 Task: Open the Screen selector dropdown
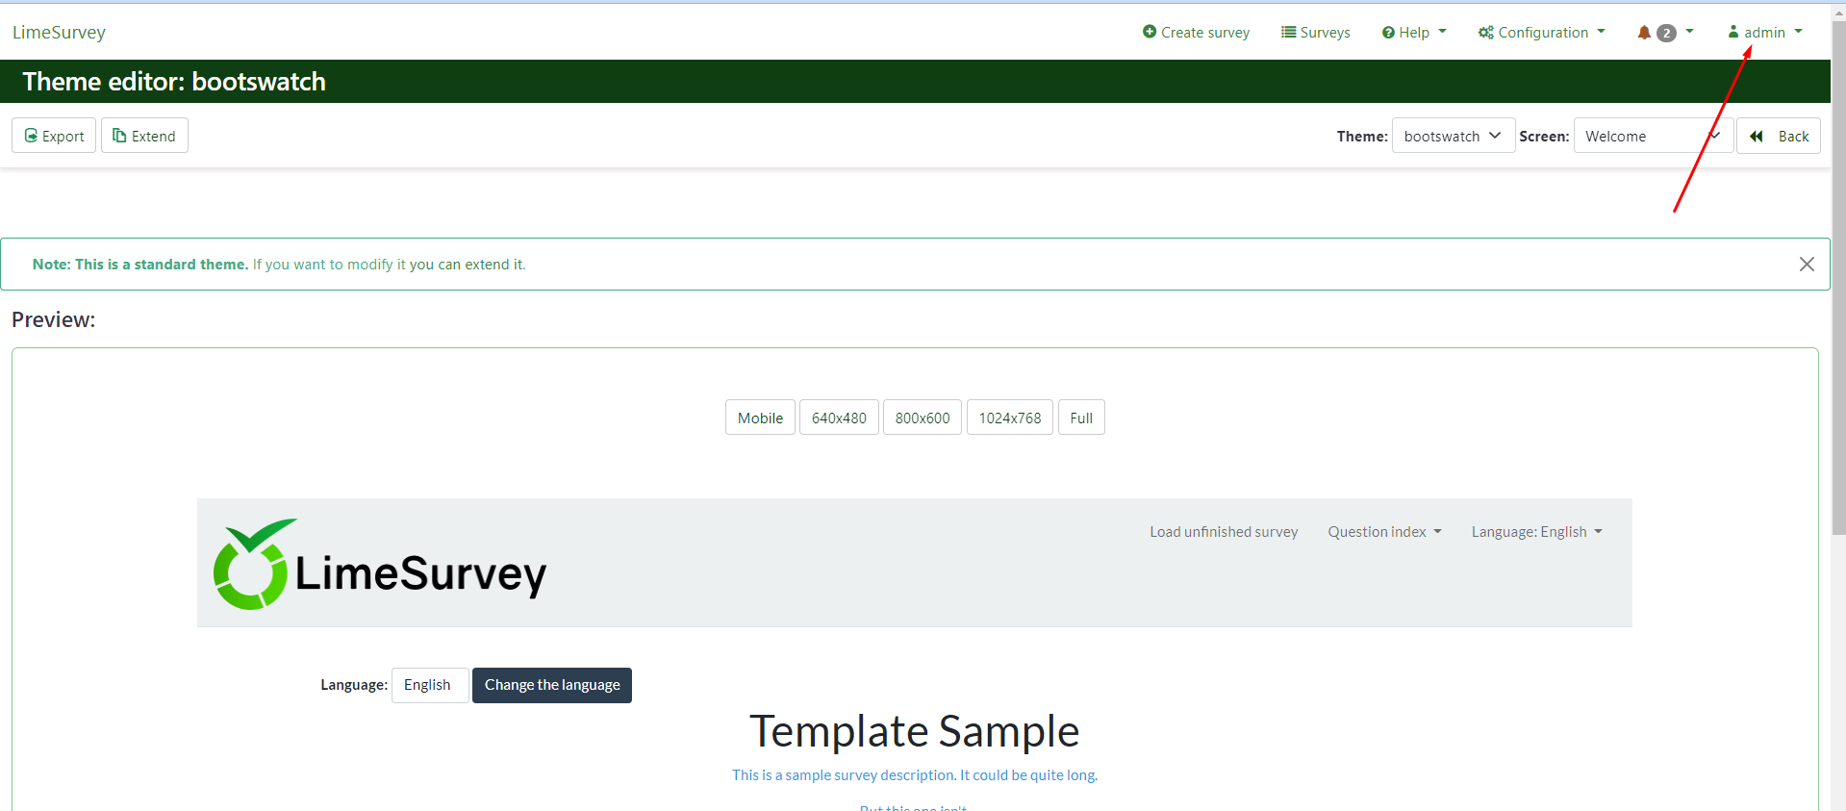[x=1654, y=136]
